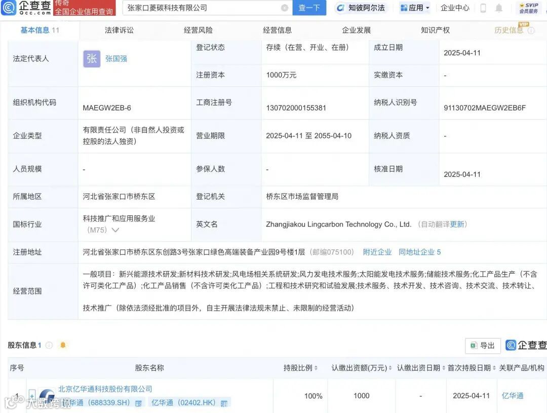Toggle the bell alert beside 股东信息

tap(63, 345)
